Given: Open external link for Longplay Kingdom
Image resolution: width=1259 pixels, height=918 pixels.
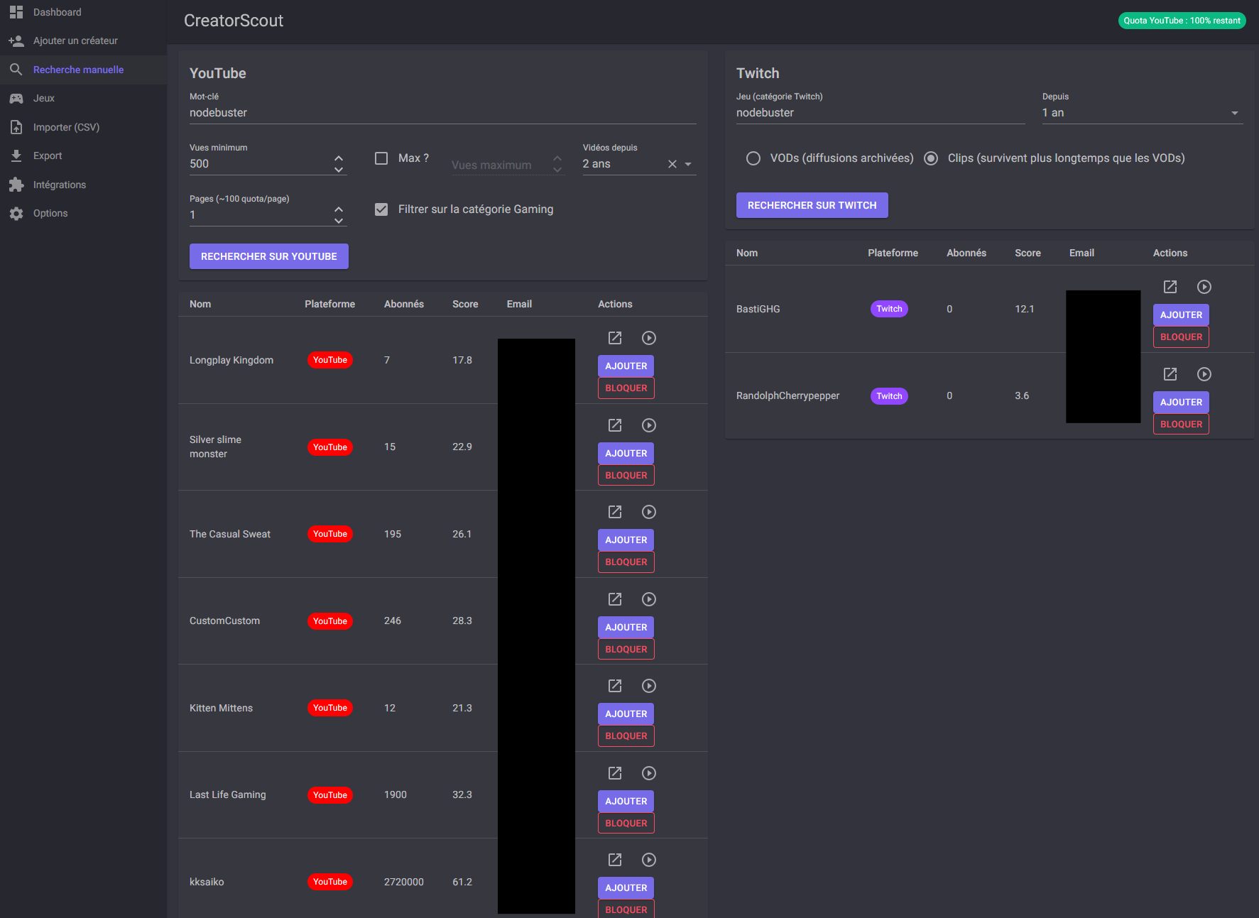Looking at the screenshot, I should [x=615, y=338].
